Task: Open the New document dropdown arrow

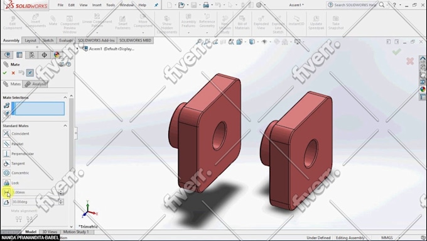Action: (x=175, y=5)
